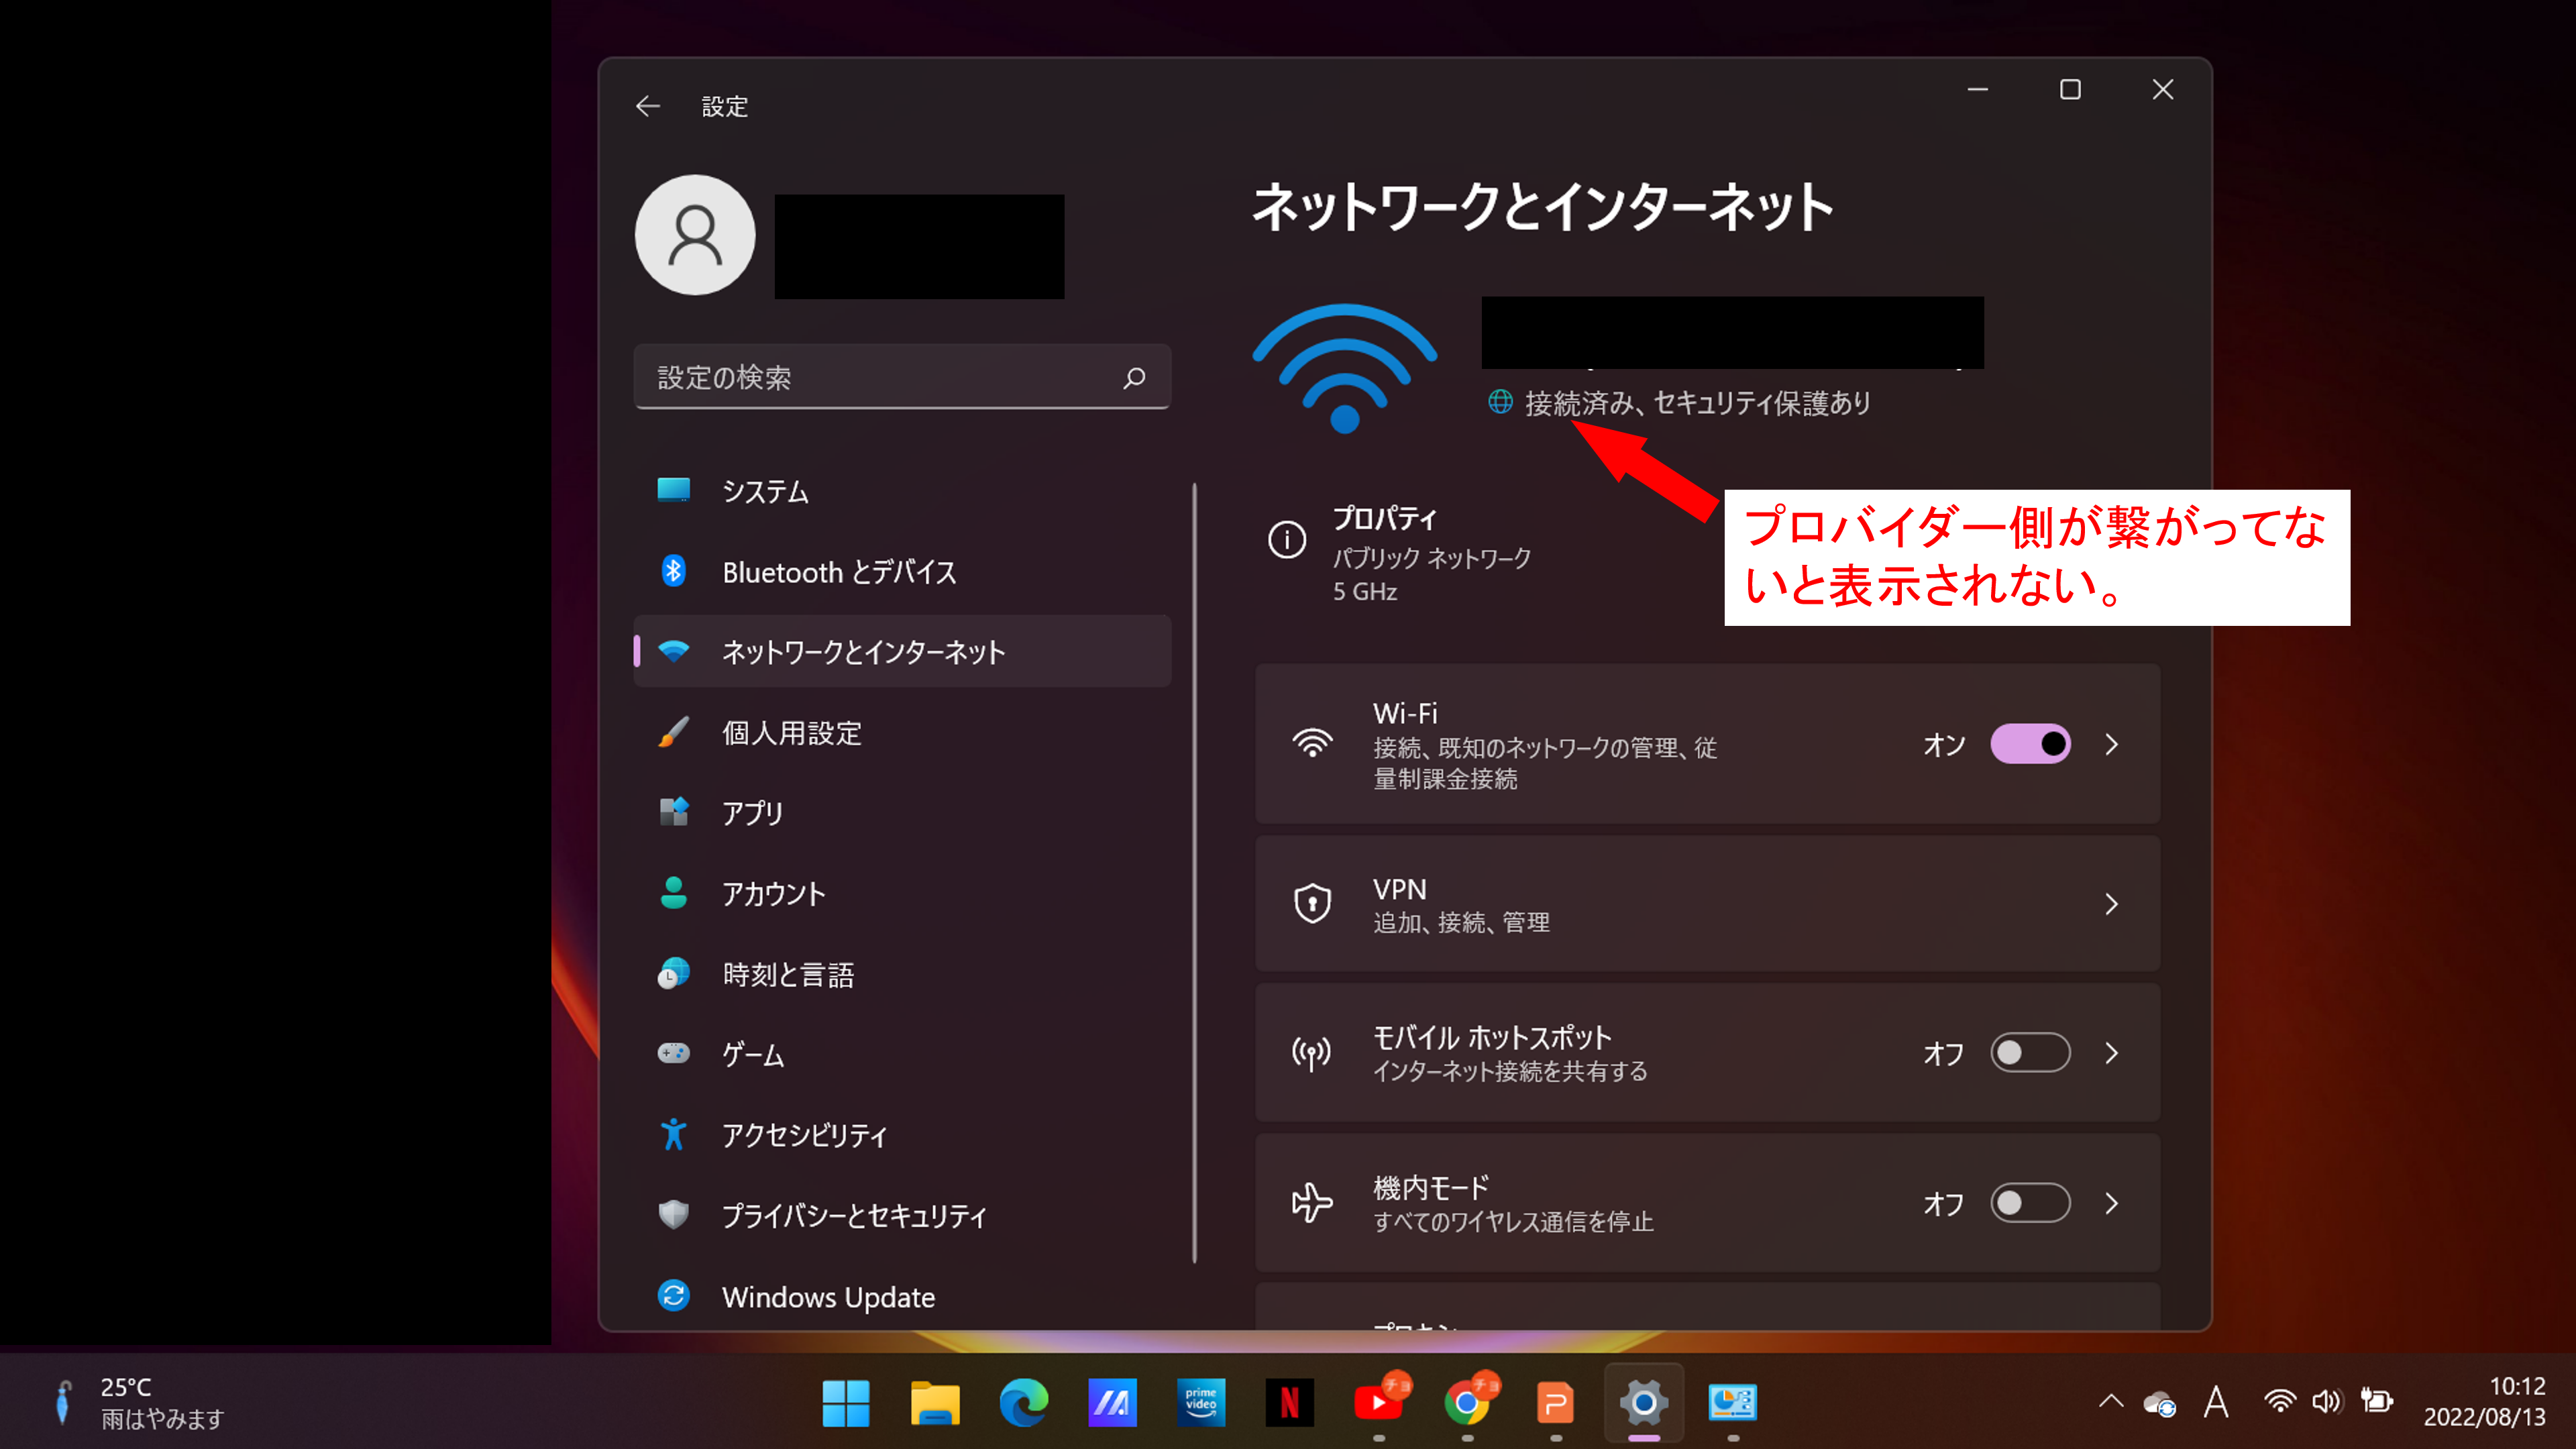Click the properties info icon

pos(1286,540)
